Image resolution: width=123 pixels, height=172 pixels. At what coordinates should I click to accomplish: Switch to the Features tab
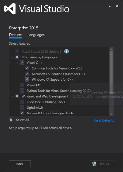16,35
